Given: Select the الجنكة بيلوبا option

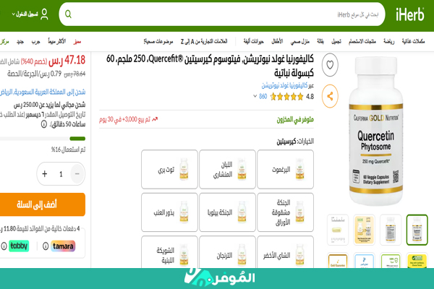Looking at the screenshot, I should (x=227, y=212).
